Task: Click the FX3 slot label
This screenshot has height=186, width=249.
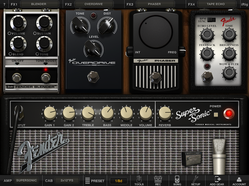Action: (x=130, y=4)
